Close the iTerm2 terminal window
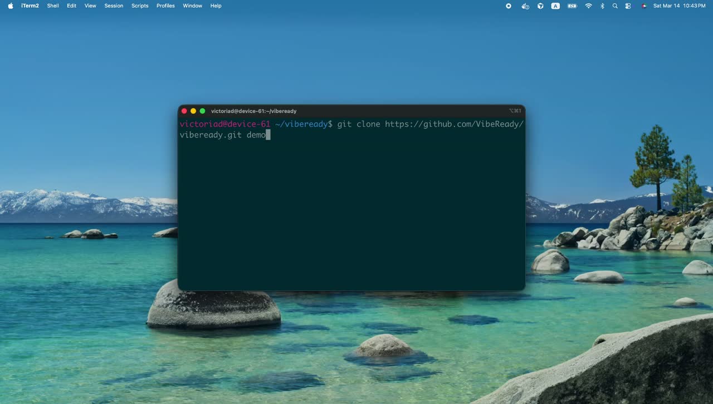The image size is (713, 404). (184, 111)
